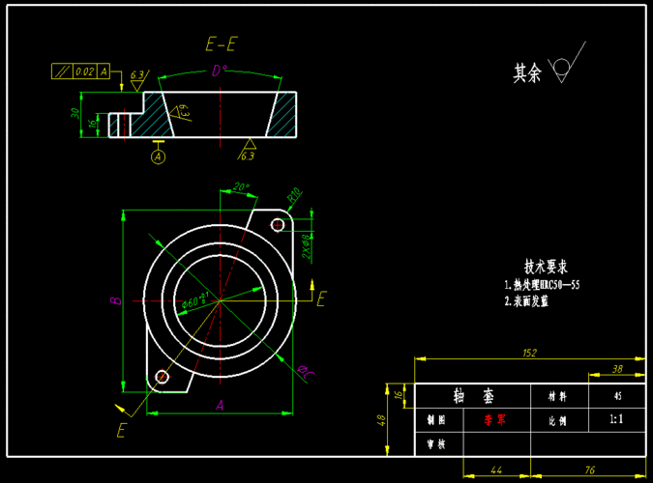Click the R10 radius callout
This screenshot has width=653, height=483.
point(294,194)
